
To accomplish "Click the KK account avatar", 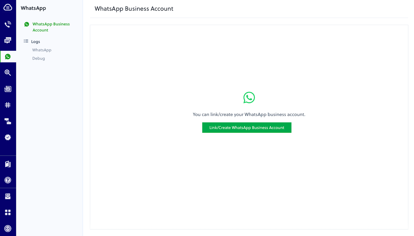I will (x=8, y=228).
